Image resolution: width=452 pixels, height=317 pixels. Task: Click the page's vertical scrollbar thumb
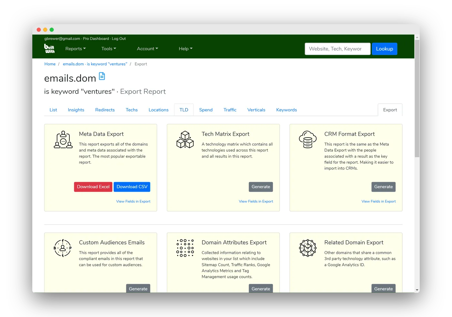click(x=417, y=97)
